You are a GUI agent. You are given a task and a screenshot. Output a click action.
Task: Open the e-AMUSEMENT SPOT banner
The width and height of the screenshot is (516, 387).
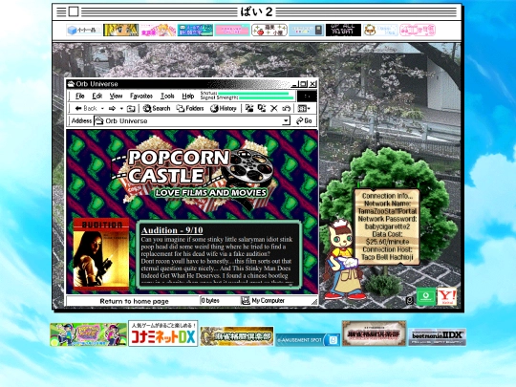point(308,339)
